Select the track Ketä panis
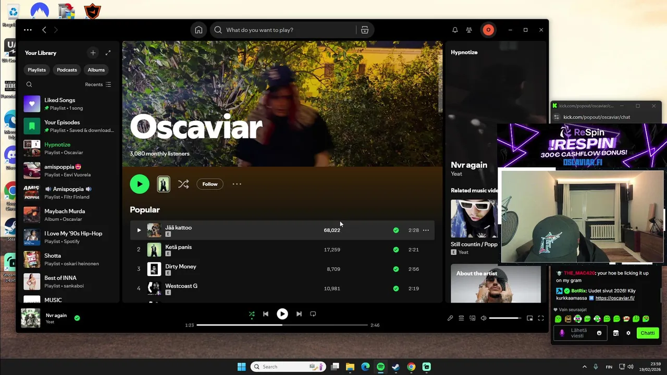667x375 pixels. pos(282,249)
